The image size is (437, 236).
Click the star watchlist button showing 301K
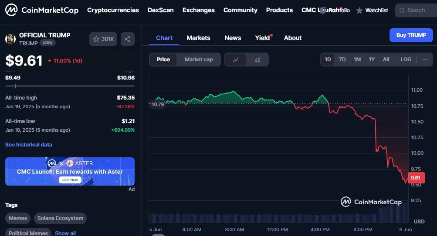(103, 39)
